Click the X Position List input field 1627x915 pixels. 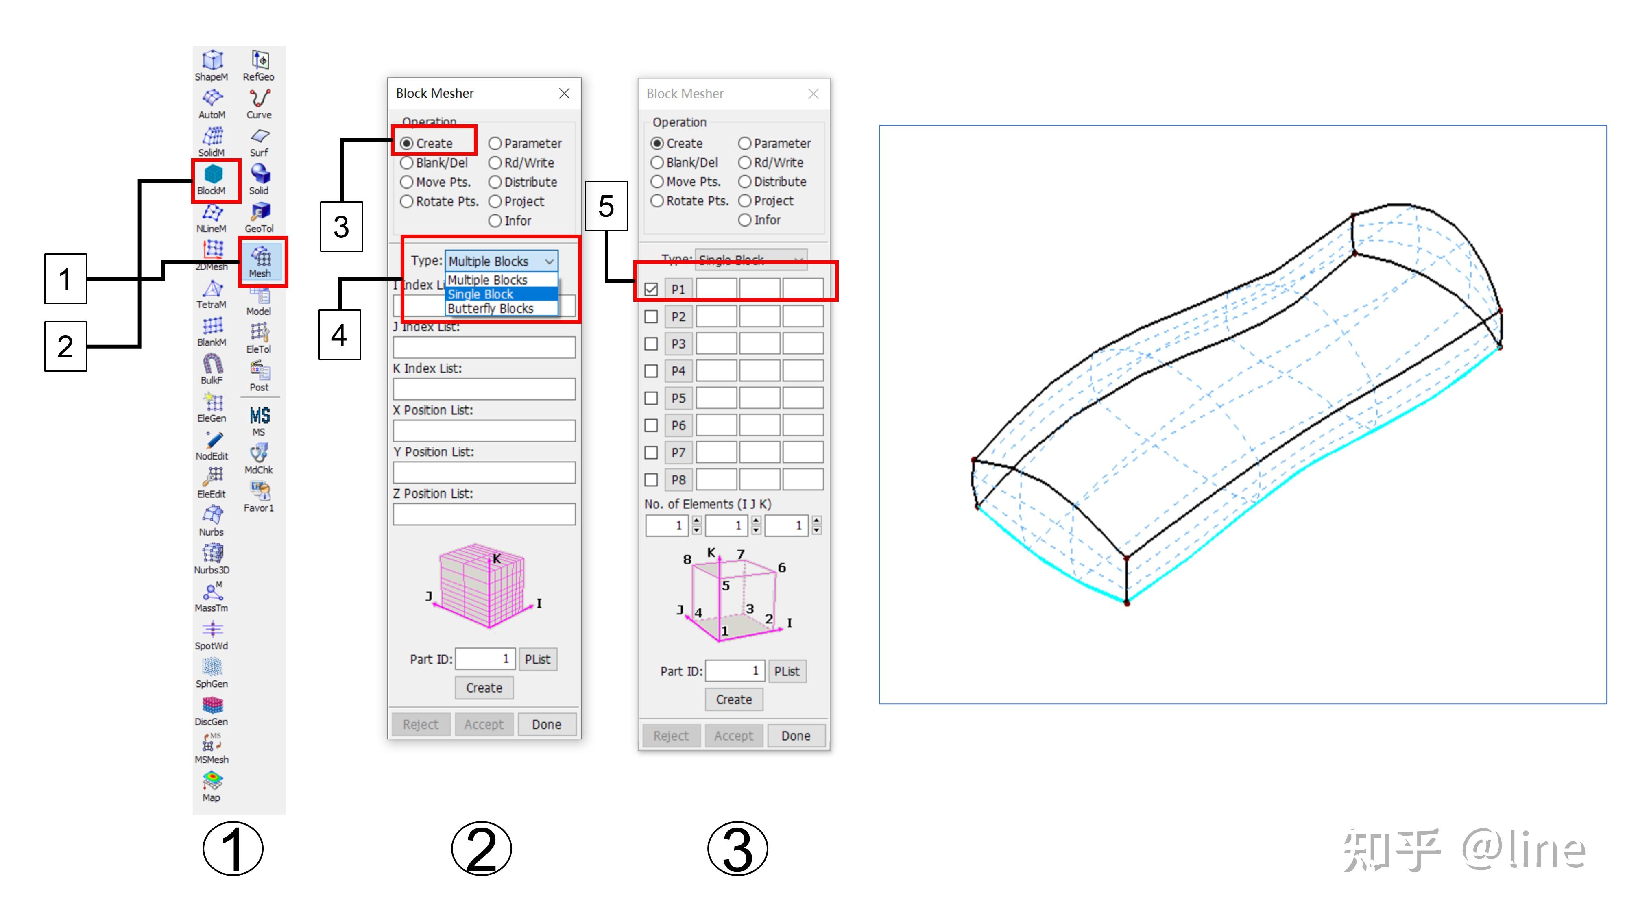pyautogui.click(x=484, y=431)
